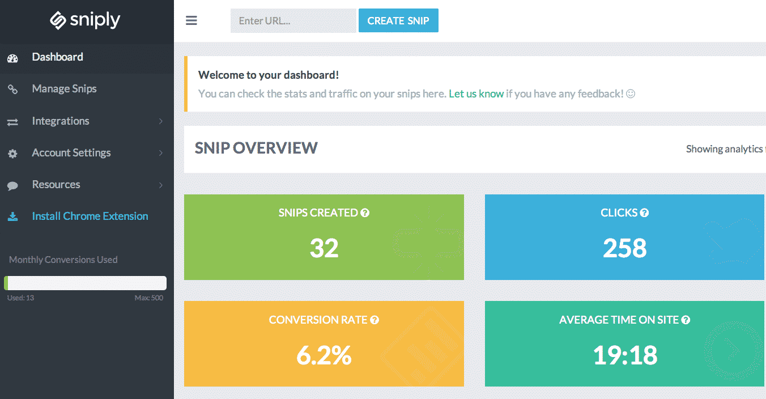Click the Manage Snips link icon
Screen dimensions: 766x399
[12, 89]
